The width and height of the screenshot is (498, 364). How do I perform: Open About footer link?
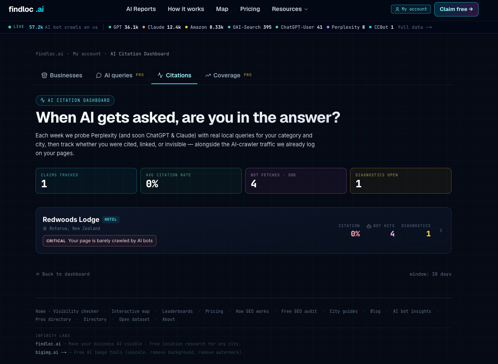coord(169,320)
